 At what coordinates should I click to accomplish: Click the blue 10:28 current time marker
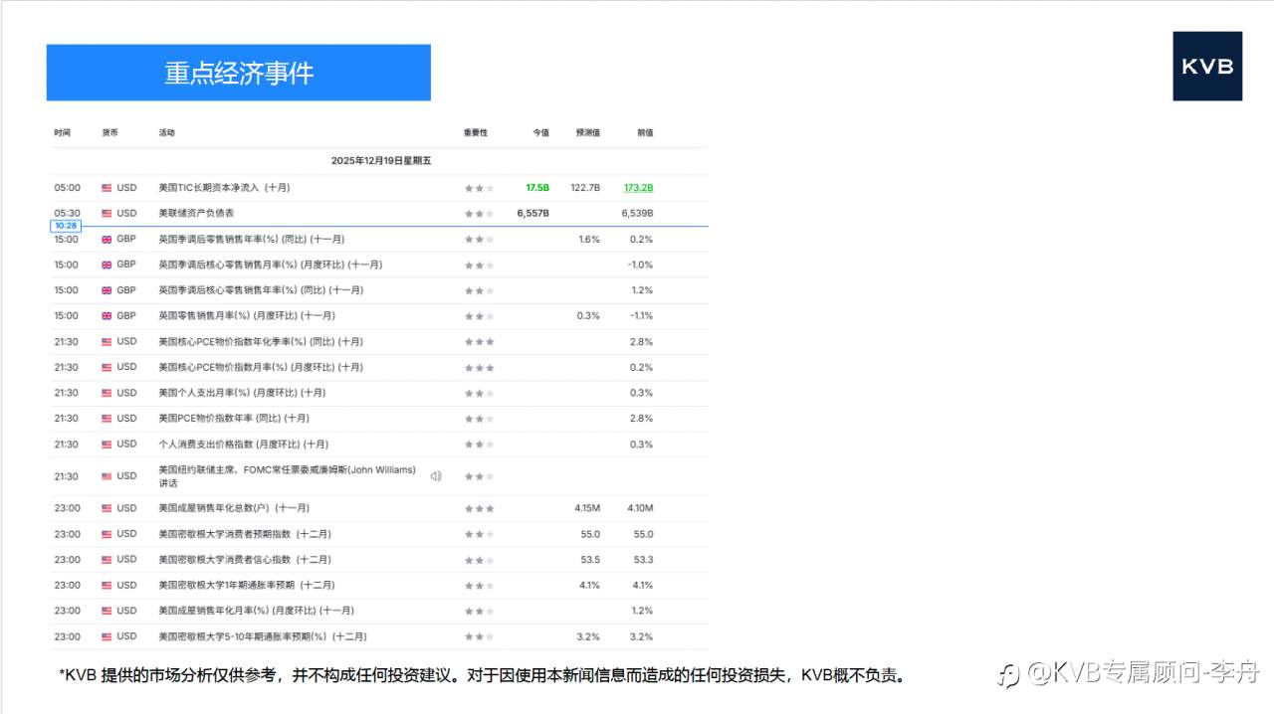coord(66,226)
